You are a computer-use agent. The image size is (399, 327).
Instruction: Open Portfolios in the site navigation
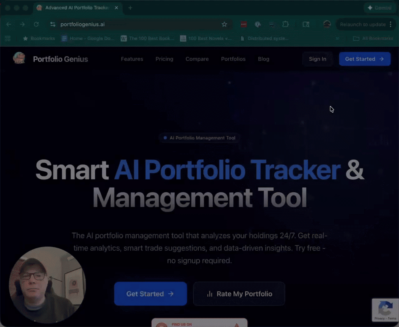233,59
